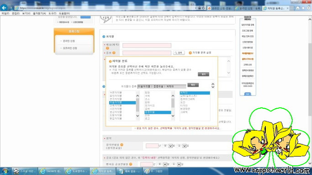Screen dimensions: 312x175
Task: Click the 공표연월일 year input field
Action: 147,164
